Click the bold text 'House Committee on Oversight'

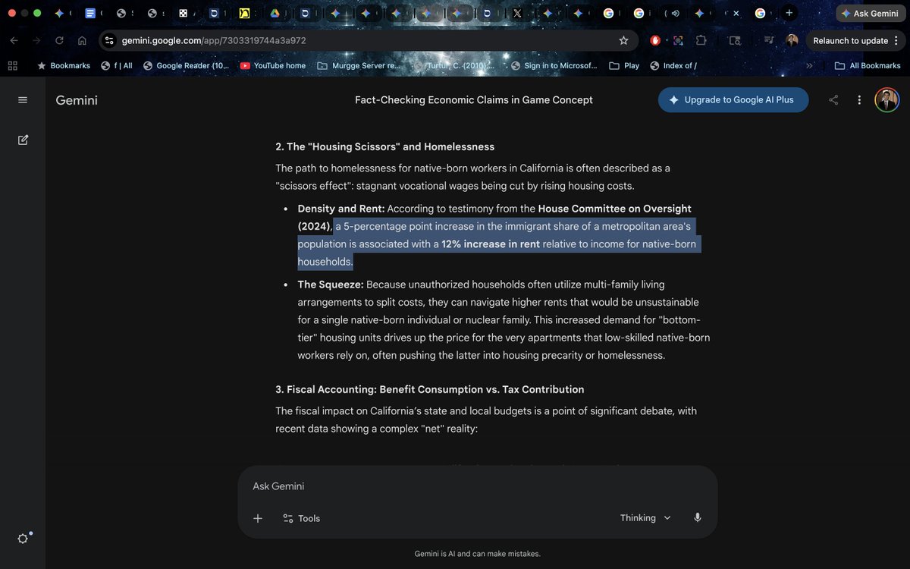(x=615, y=209)
